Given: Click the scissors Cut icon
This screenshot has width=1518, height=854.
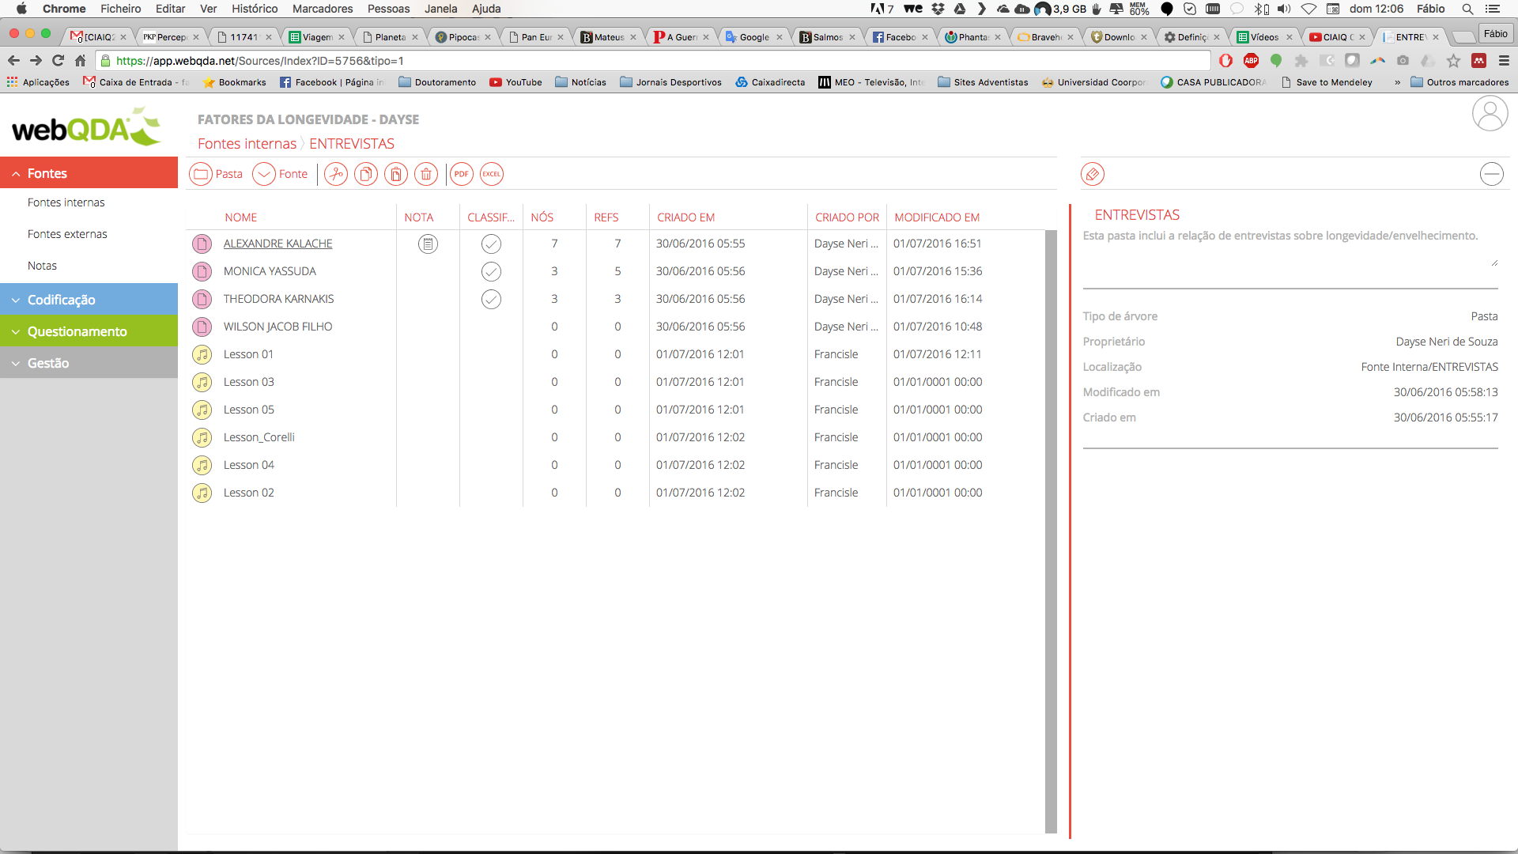Looking at the screenshot, I should coord(336,174).
